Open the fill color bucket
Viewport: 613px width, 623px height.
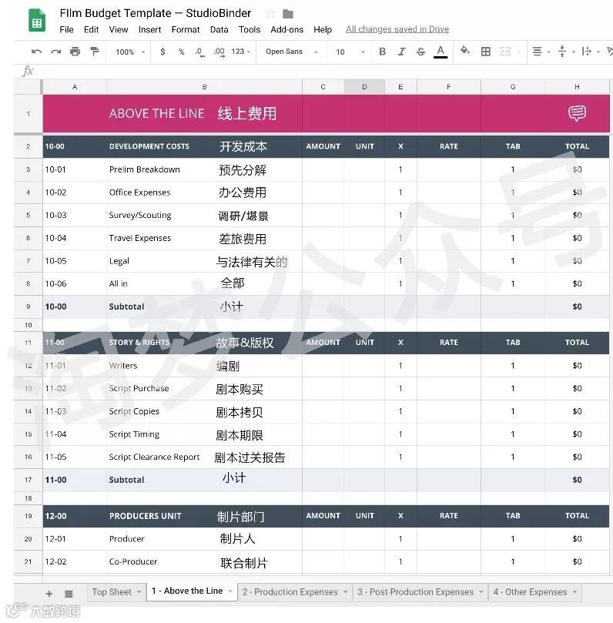pos(465,51)
